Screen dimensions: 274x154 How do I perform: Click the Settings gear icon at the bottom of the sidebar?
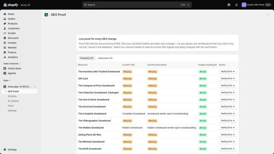point(5,150)
